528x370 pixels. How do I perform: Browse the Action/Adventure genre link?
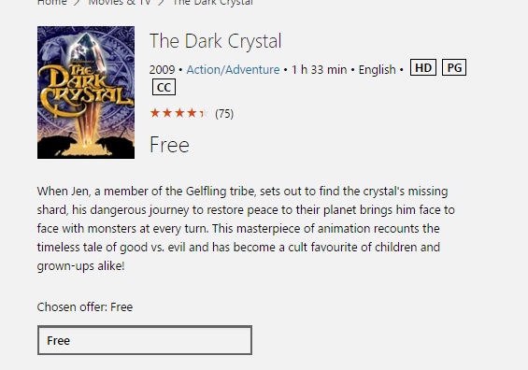tap(233, 70)
